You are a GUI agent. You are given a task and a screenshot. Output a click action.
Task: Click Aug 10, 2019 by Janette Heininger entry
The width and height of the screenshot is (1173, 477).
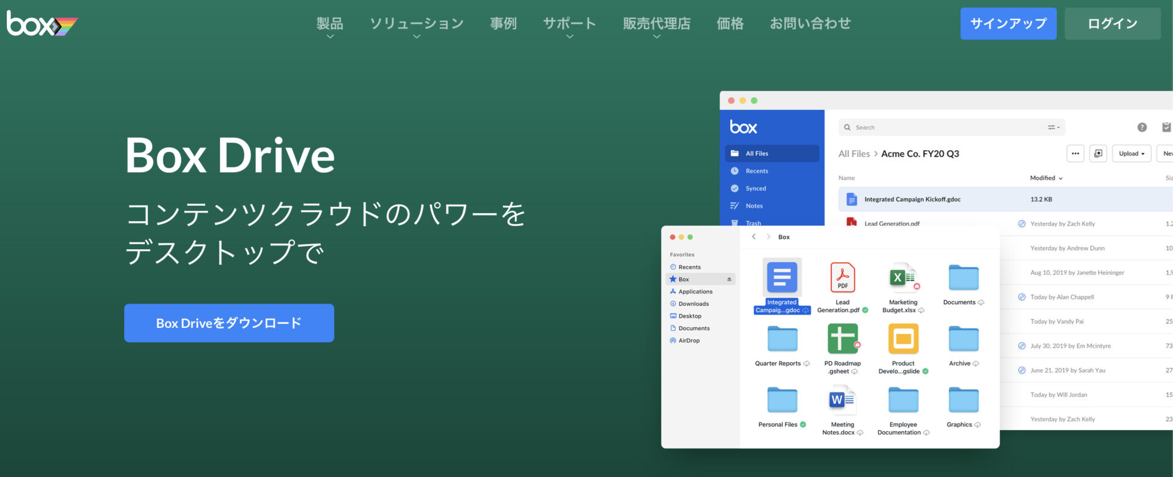(1077, 273)
